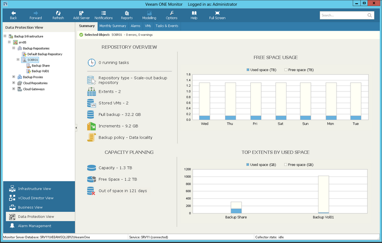
Task: Expand the Cloud Repositories node
Action: coord(13,83)
